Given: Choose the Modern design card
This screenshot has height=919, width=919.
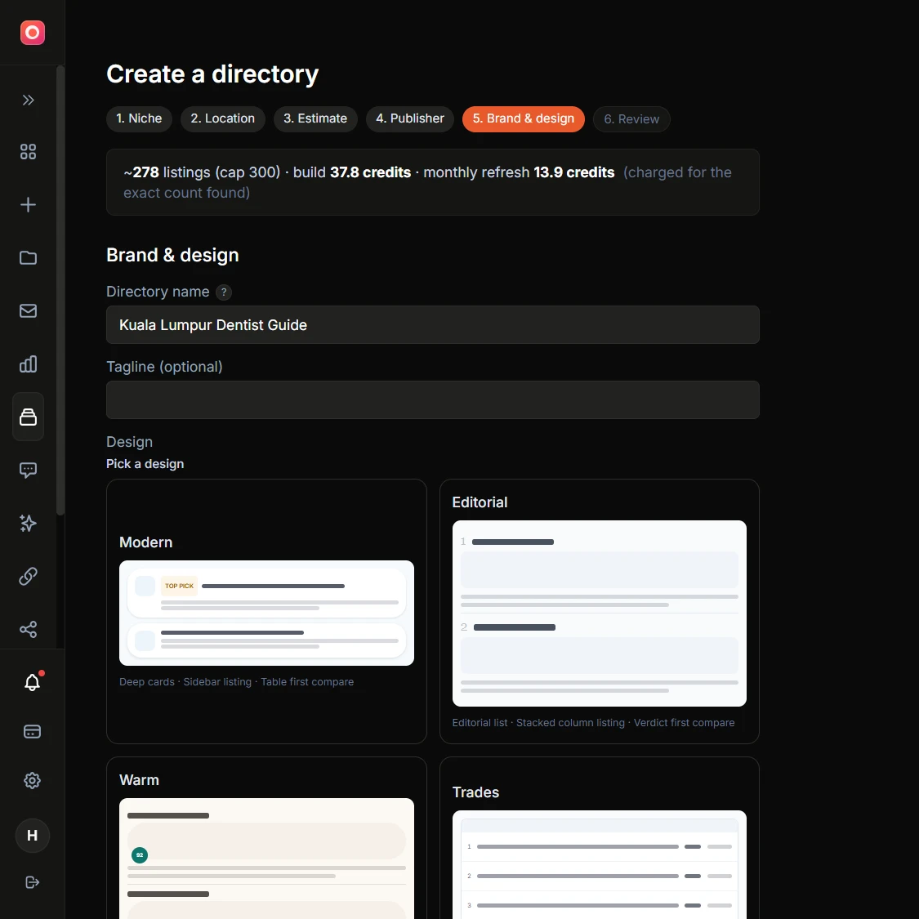Looking at the screenshot, I should 266,611.
